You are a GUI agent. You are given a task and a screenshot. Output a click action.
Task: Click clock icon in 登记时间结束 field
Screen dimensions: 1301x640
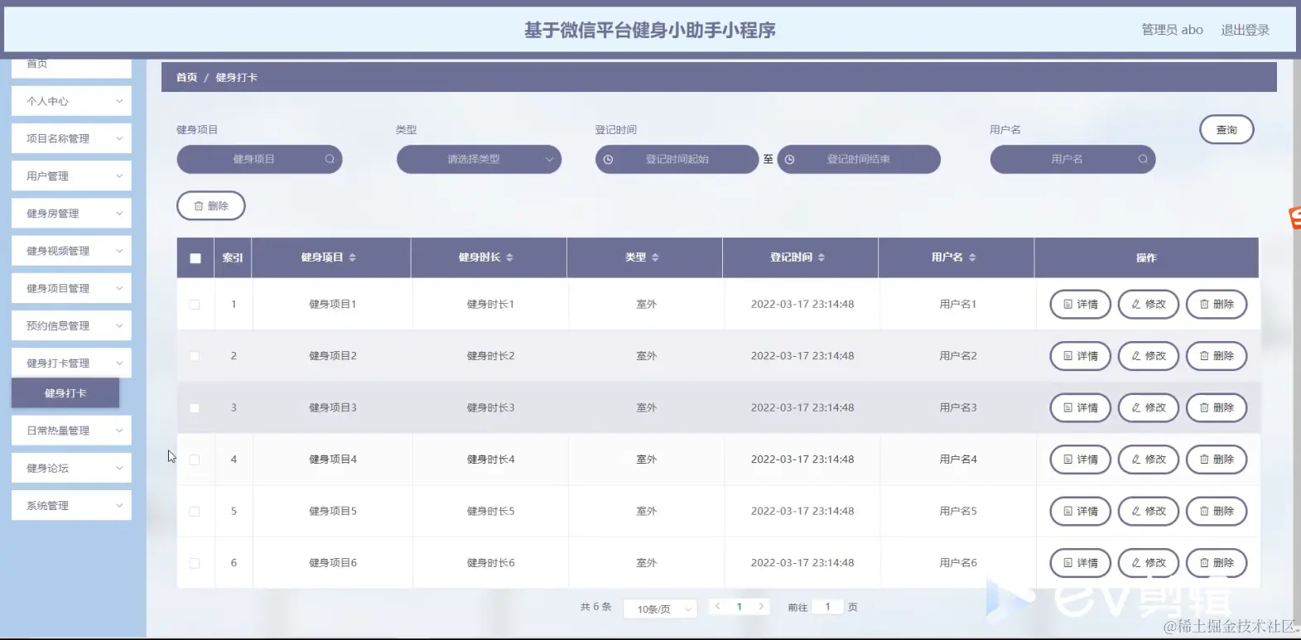[789, 159]
